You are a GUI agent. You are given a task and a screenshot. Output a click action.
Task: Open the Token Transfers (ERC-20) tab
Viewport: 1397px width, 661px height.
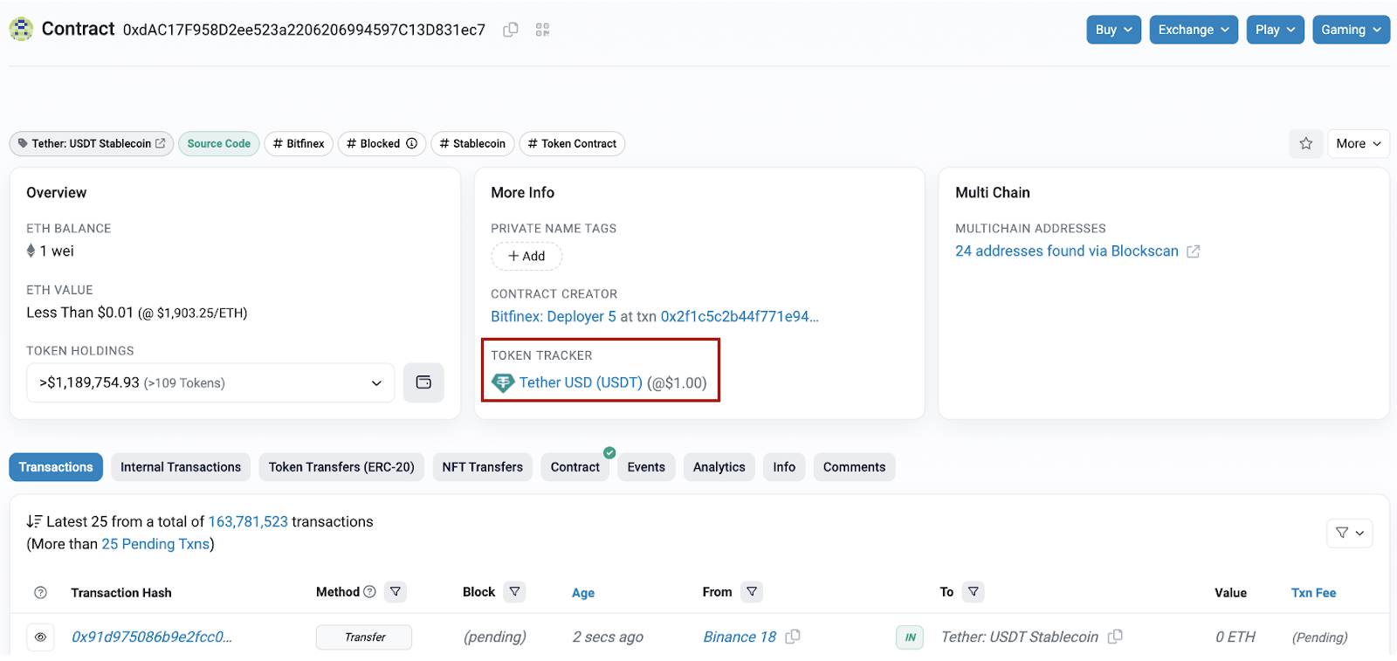tap(341, 467)
